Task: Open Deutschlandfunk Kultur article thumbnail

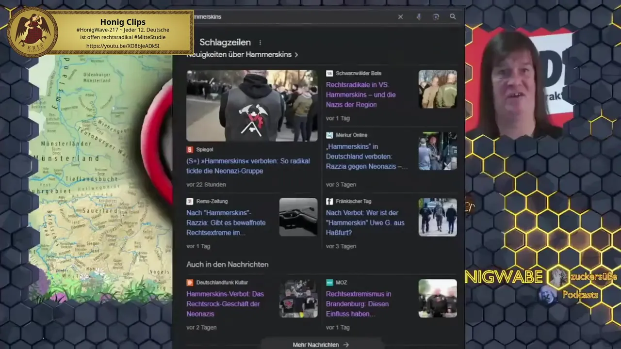Action: pyautogui.click(x=298, y=299)
